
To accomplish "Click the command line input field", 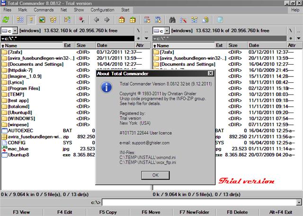I will click(199, 202).
